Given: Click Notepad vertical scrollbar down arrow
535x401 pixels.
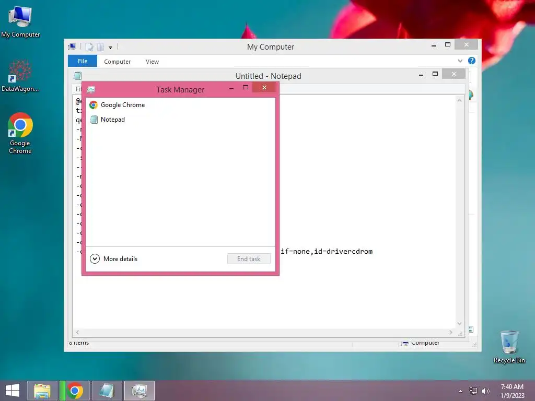Looking at the screenshot, I should pos(460,324).
